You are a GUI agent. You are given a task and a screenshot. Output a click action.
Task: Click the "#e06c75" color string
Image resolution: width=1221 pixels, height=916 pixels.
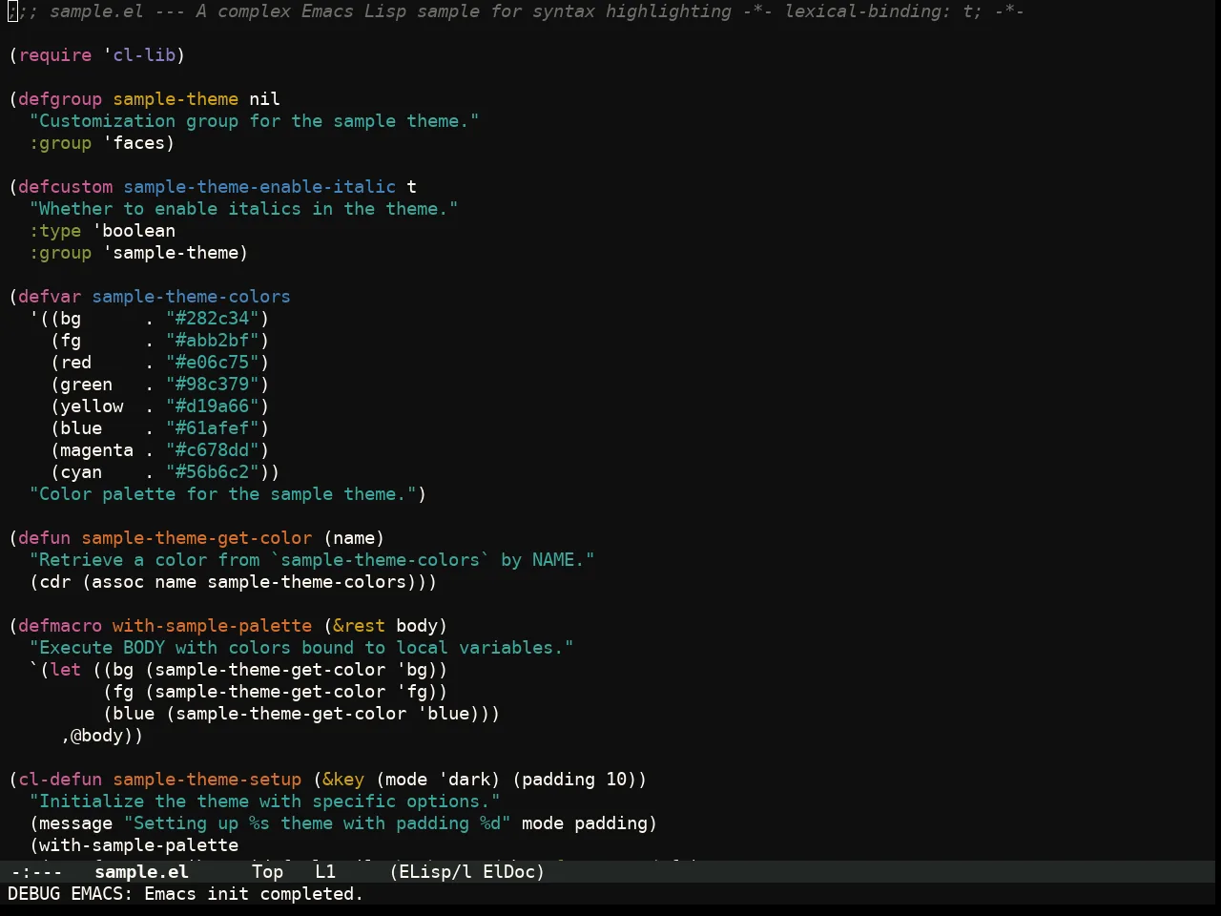coord(213,363)
